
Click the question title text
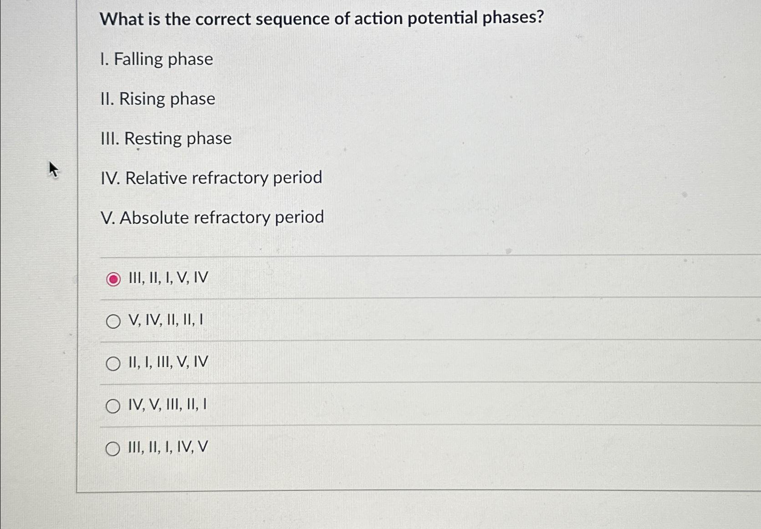(321, 19)
